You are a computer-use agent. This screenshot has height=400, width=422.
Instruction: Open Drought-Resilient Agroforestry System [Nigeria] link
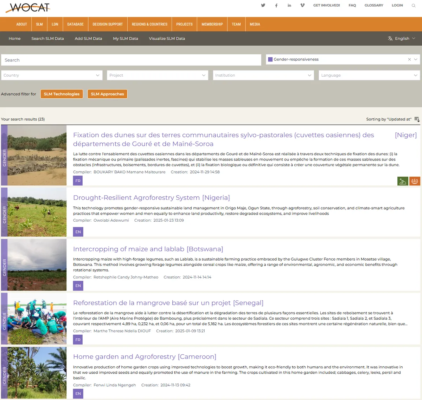tap(151, 198)
